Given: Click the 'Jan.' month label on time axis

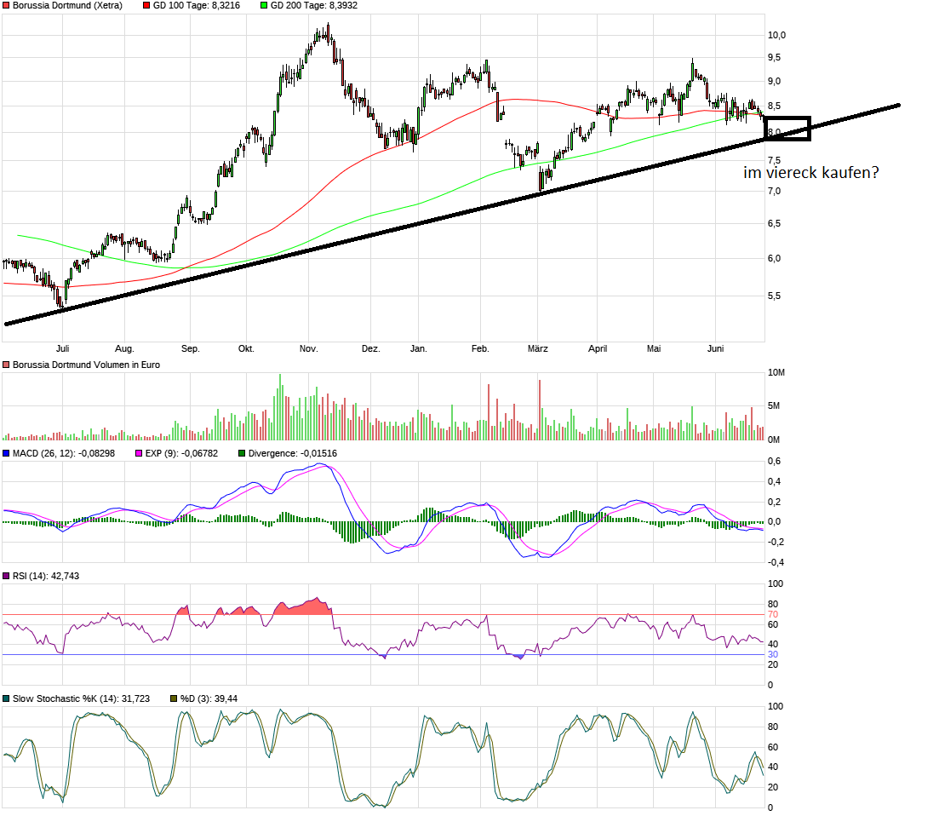Looking at the screenshot, I should pos(418,348).
